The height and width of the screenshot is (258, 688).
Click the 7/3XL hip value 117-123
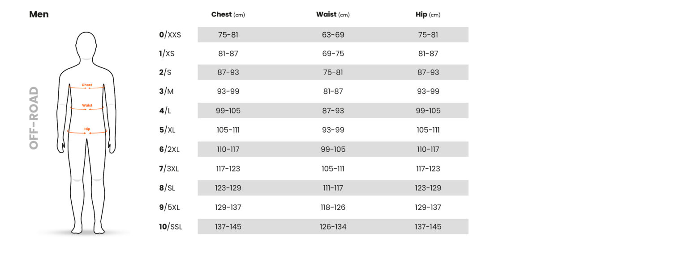coord(428,169)
